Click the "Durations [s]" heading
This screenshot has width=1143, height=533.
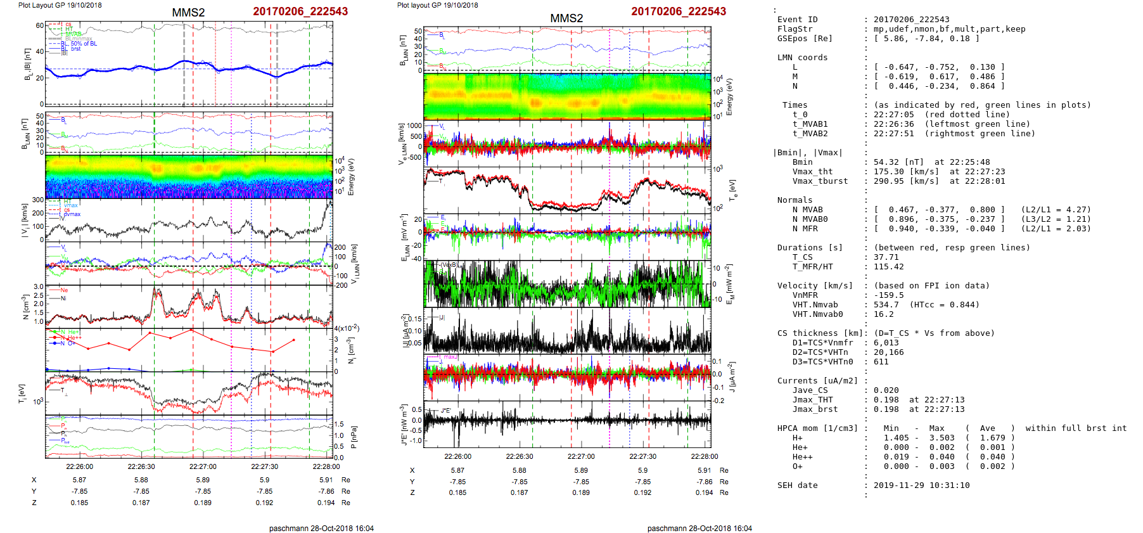pos(810,248)
